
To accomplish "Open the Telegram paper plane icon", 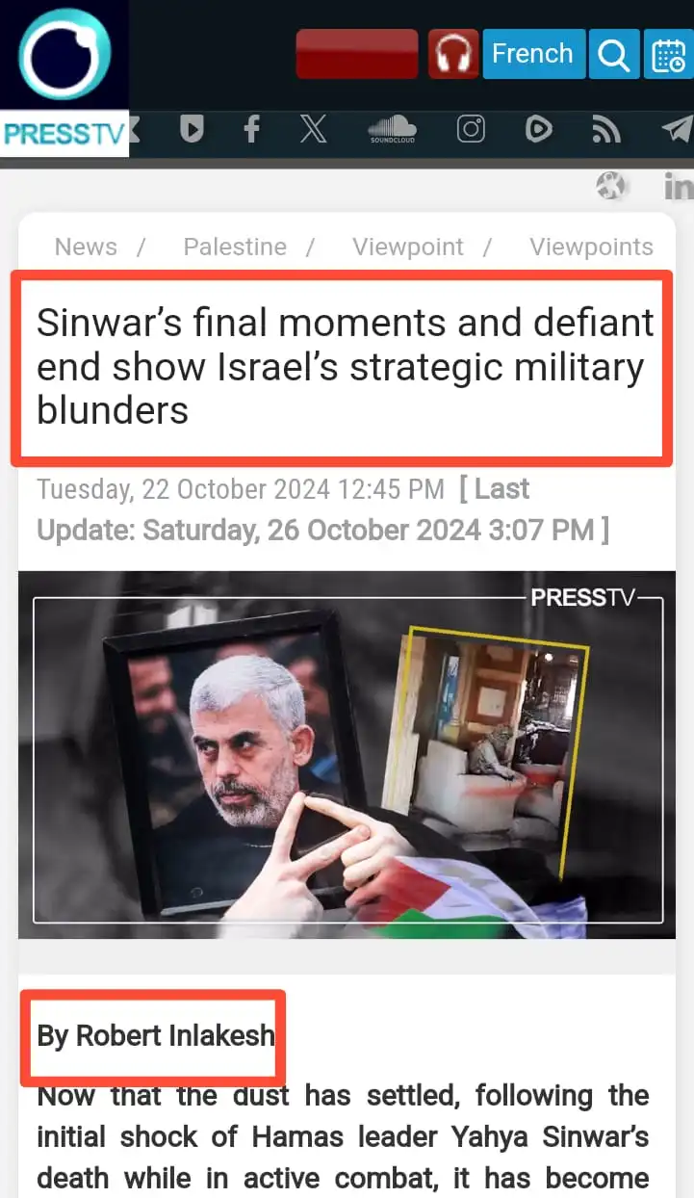I will point(677,129).
